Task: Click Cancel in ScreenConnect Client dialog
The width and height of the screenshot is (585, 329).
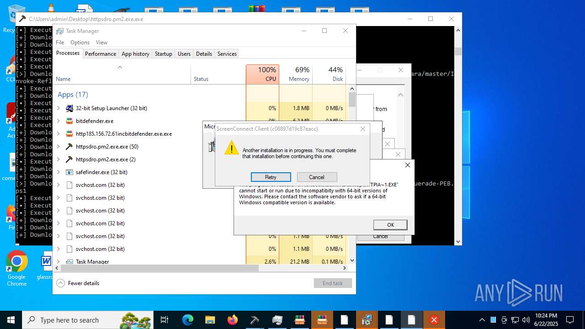Action: tap(317, 177)
